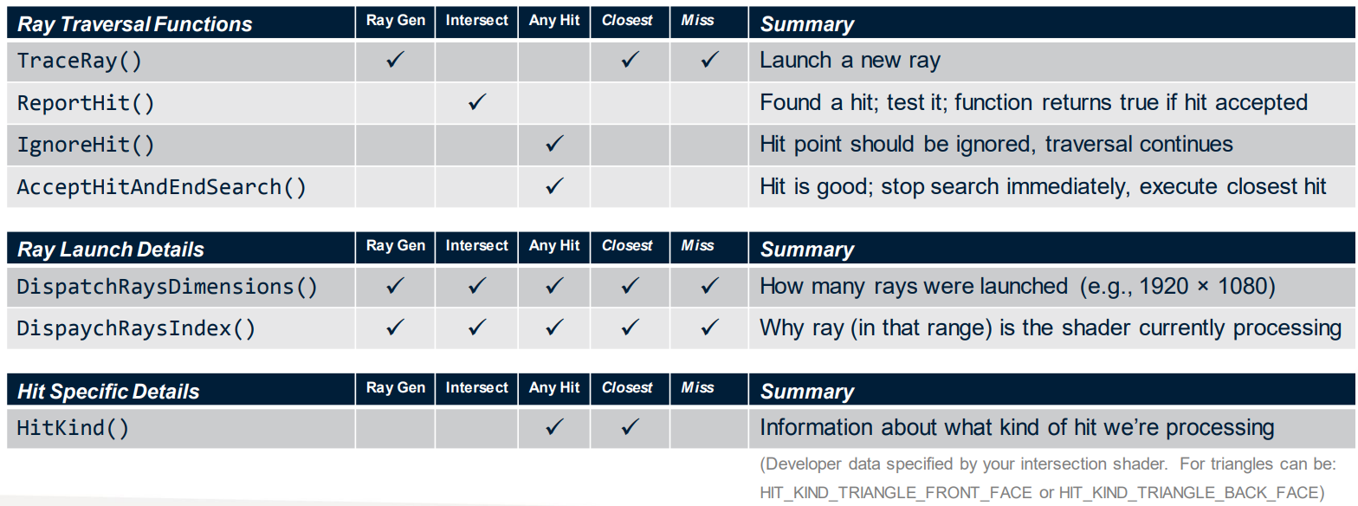Click the Summary header in first table
Viewport: 1358px width, 506px height.
[x=807, y=24]
